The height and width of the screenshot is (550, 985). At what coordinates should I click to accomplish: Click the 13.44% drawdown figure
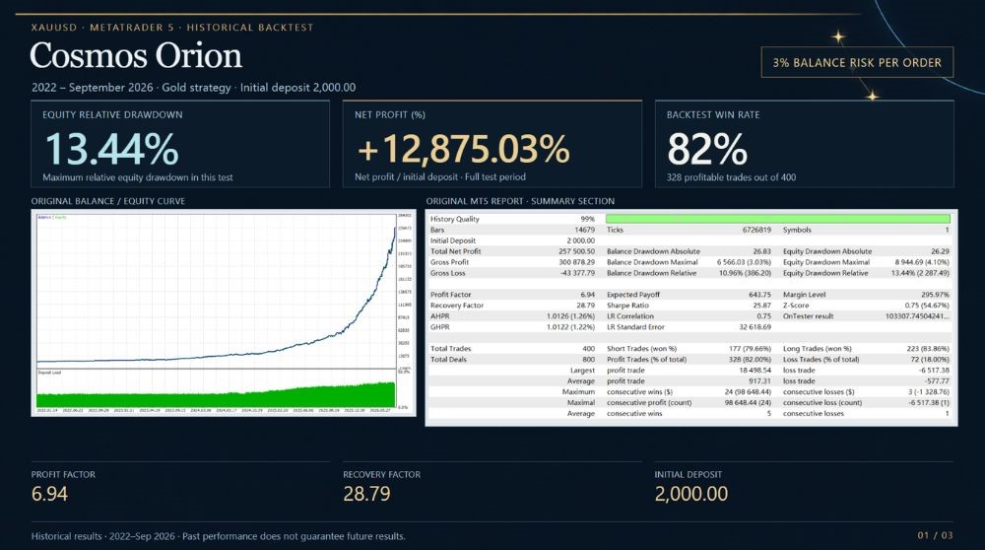coord(112,149)
